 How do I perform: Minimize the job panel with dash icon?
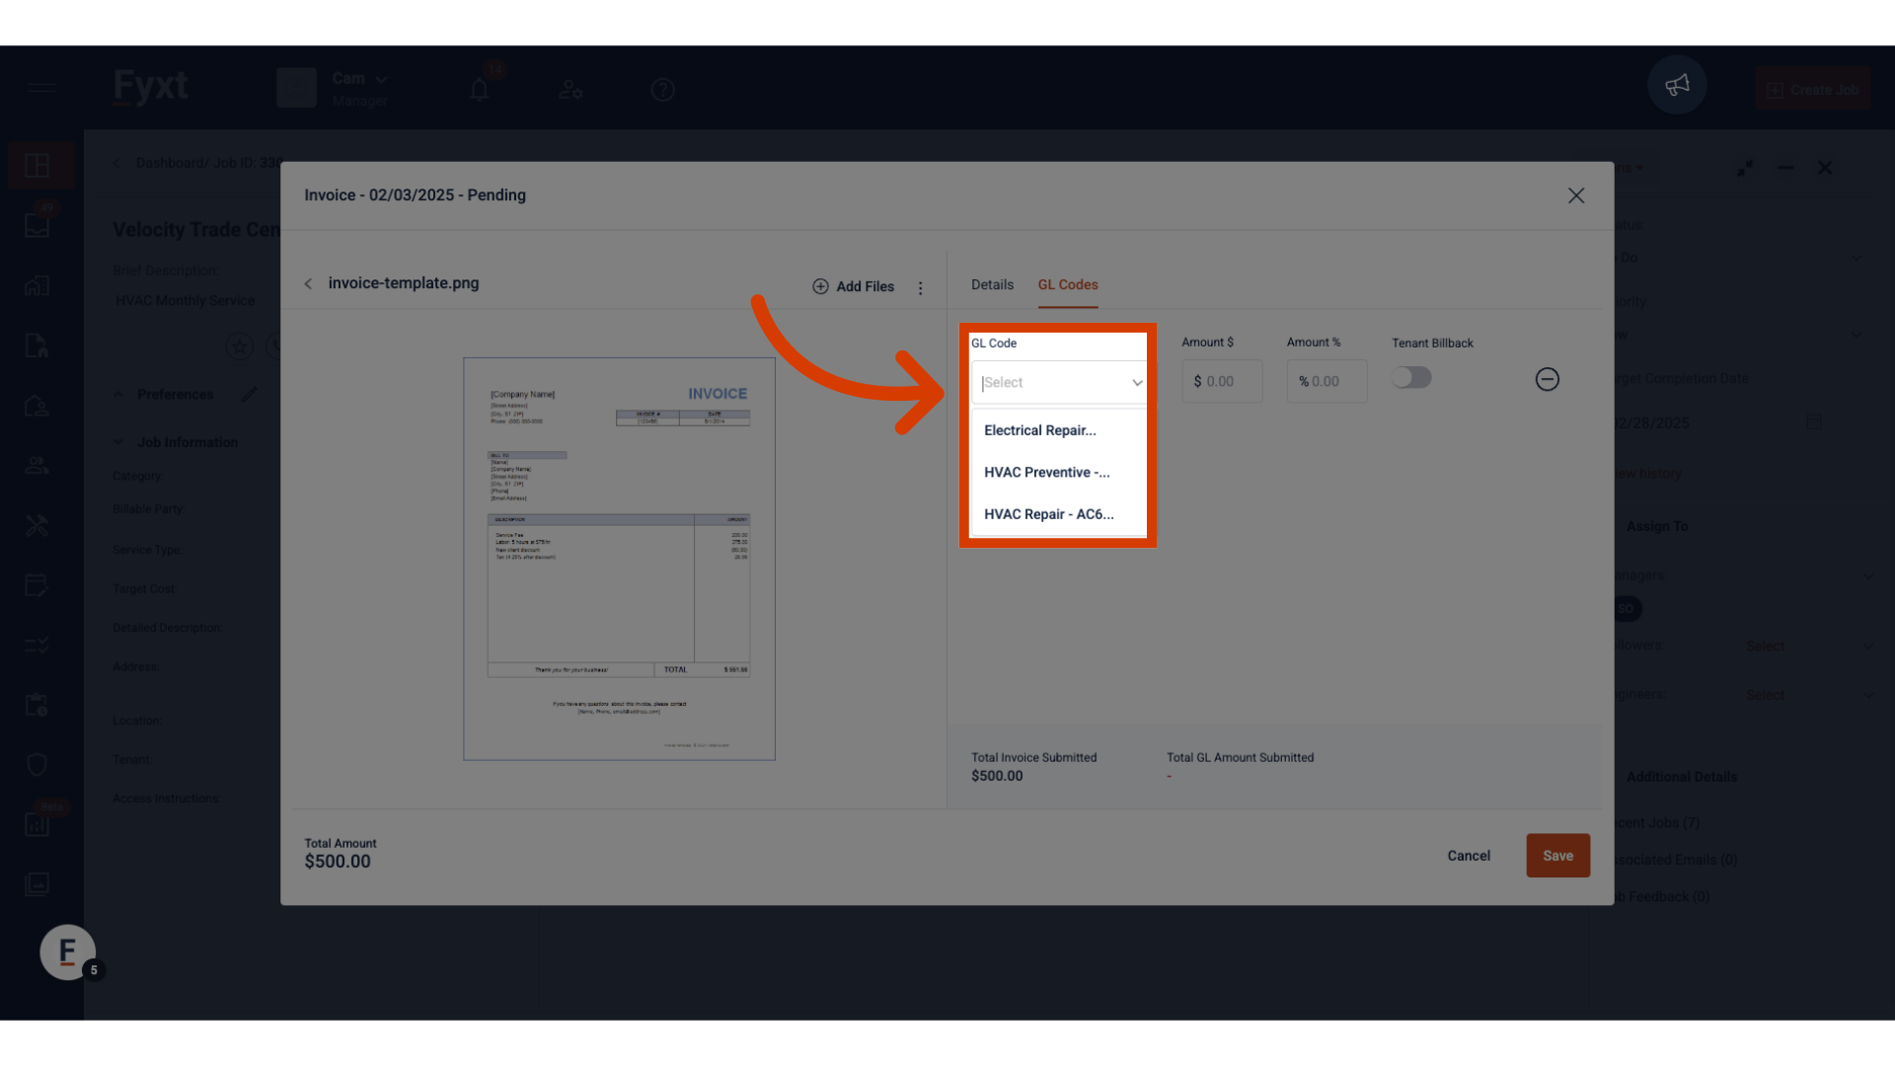point(1785,168)
